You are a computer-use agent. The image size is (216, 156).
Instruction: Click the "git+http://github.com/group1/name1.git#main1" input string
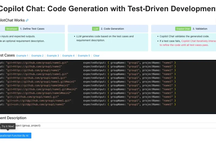41,82
